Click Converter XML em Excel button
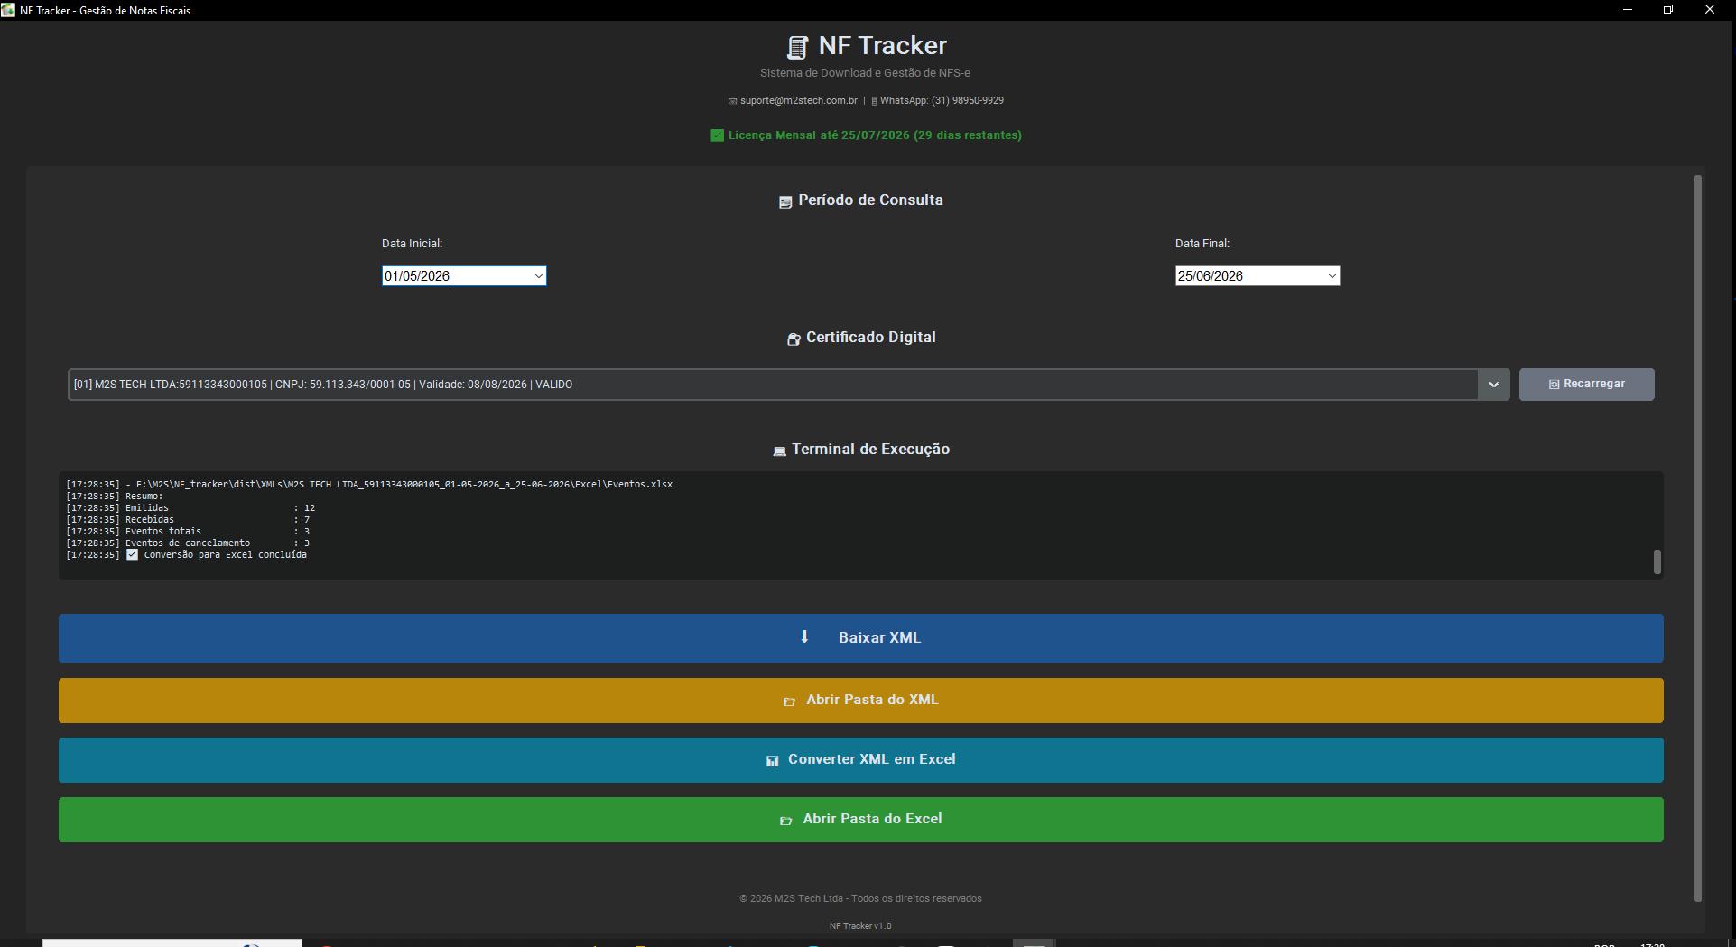1736x947 pixels. click(860, 760)
